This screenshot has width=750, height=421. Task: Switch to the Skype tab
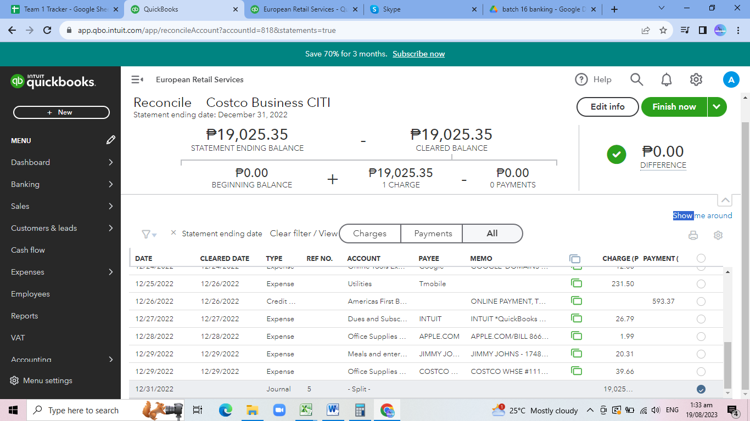(x=423, y=9)
